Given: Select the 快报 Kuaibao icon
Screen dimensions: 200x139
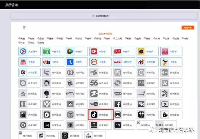Looking at the screenshot, I should 47,62.
